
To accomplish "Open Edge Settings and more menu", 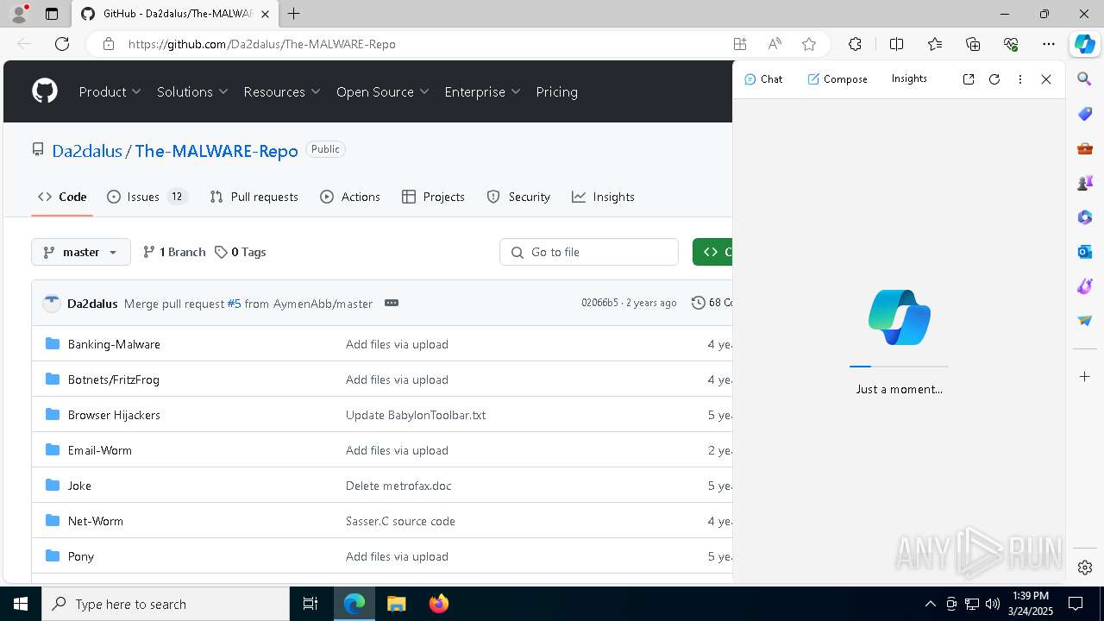I will click(x=1049, y=44).
